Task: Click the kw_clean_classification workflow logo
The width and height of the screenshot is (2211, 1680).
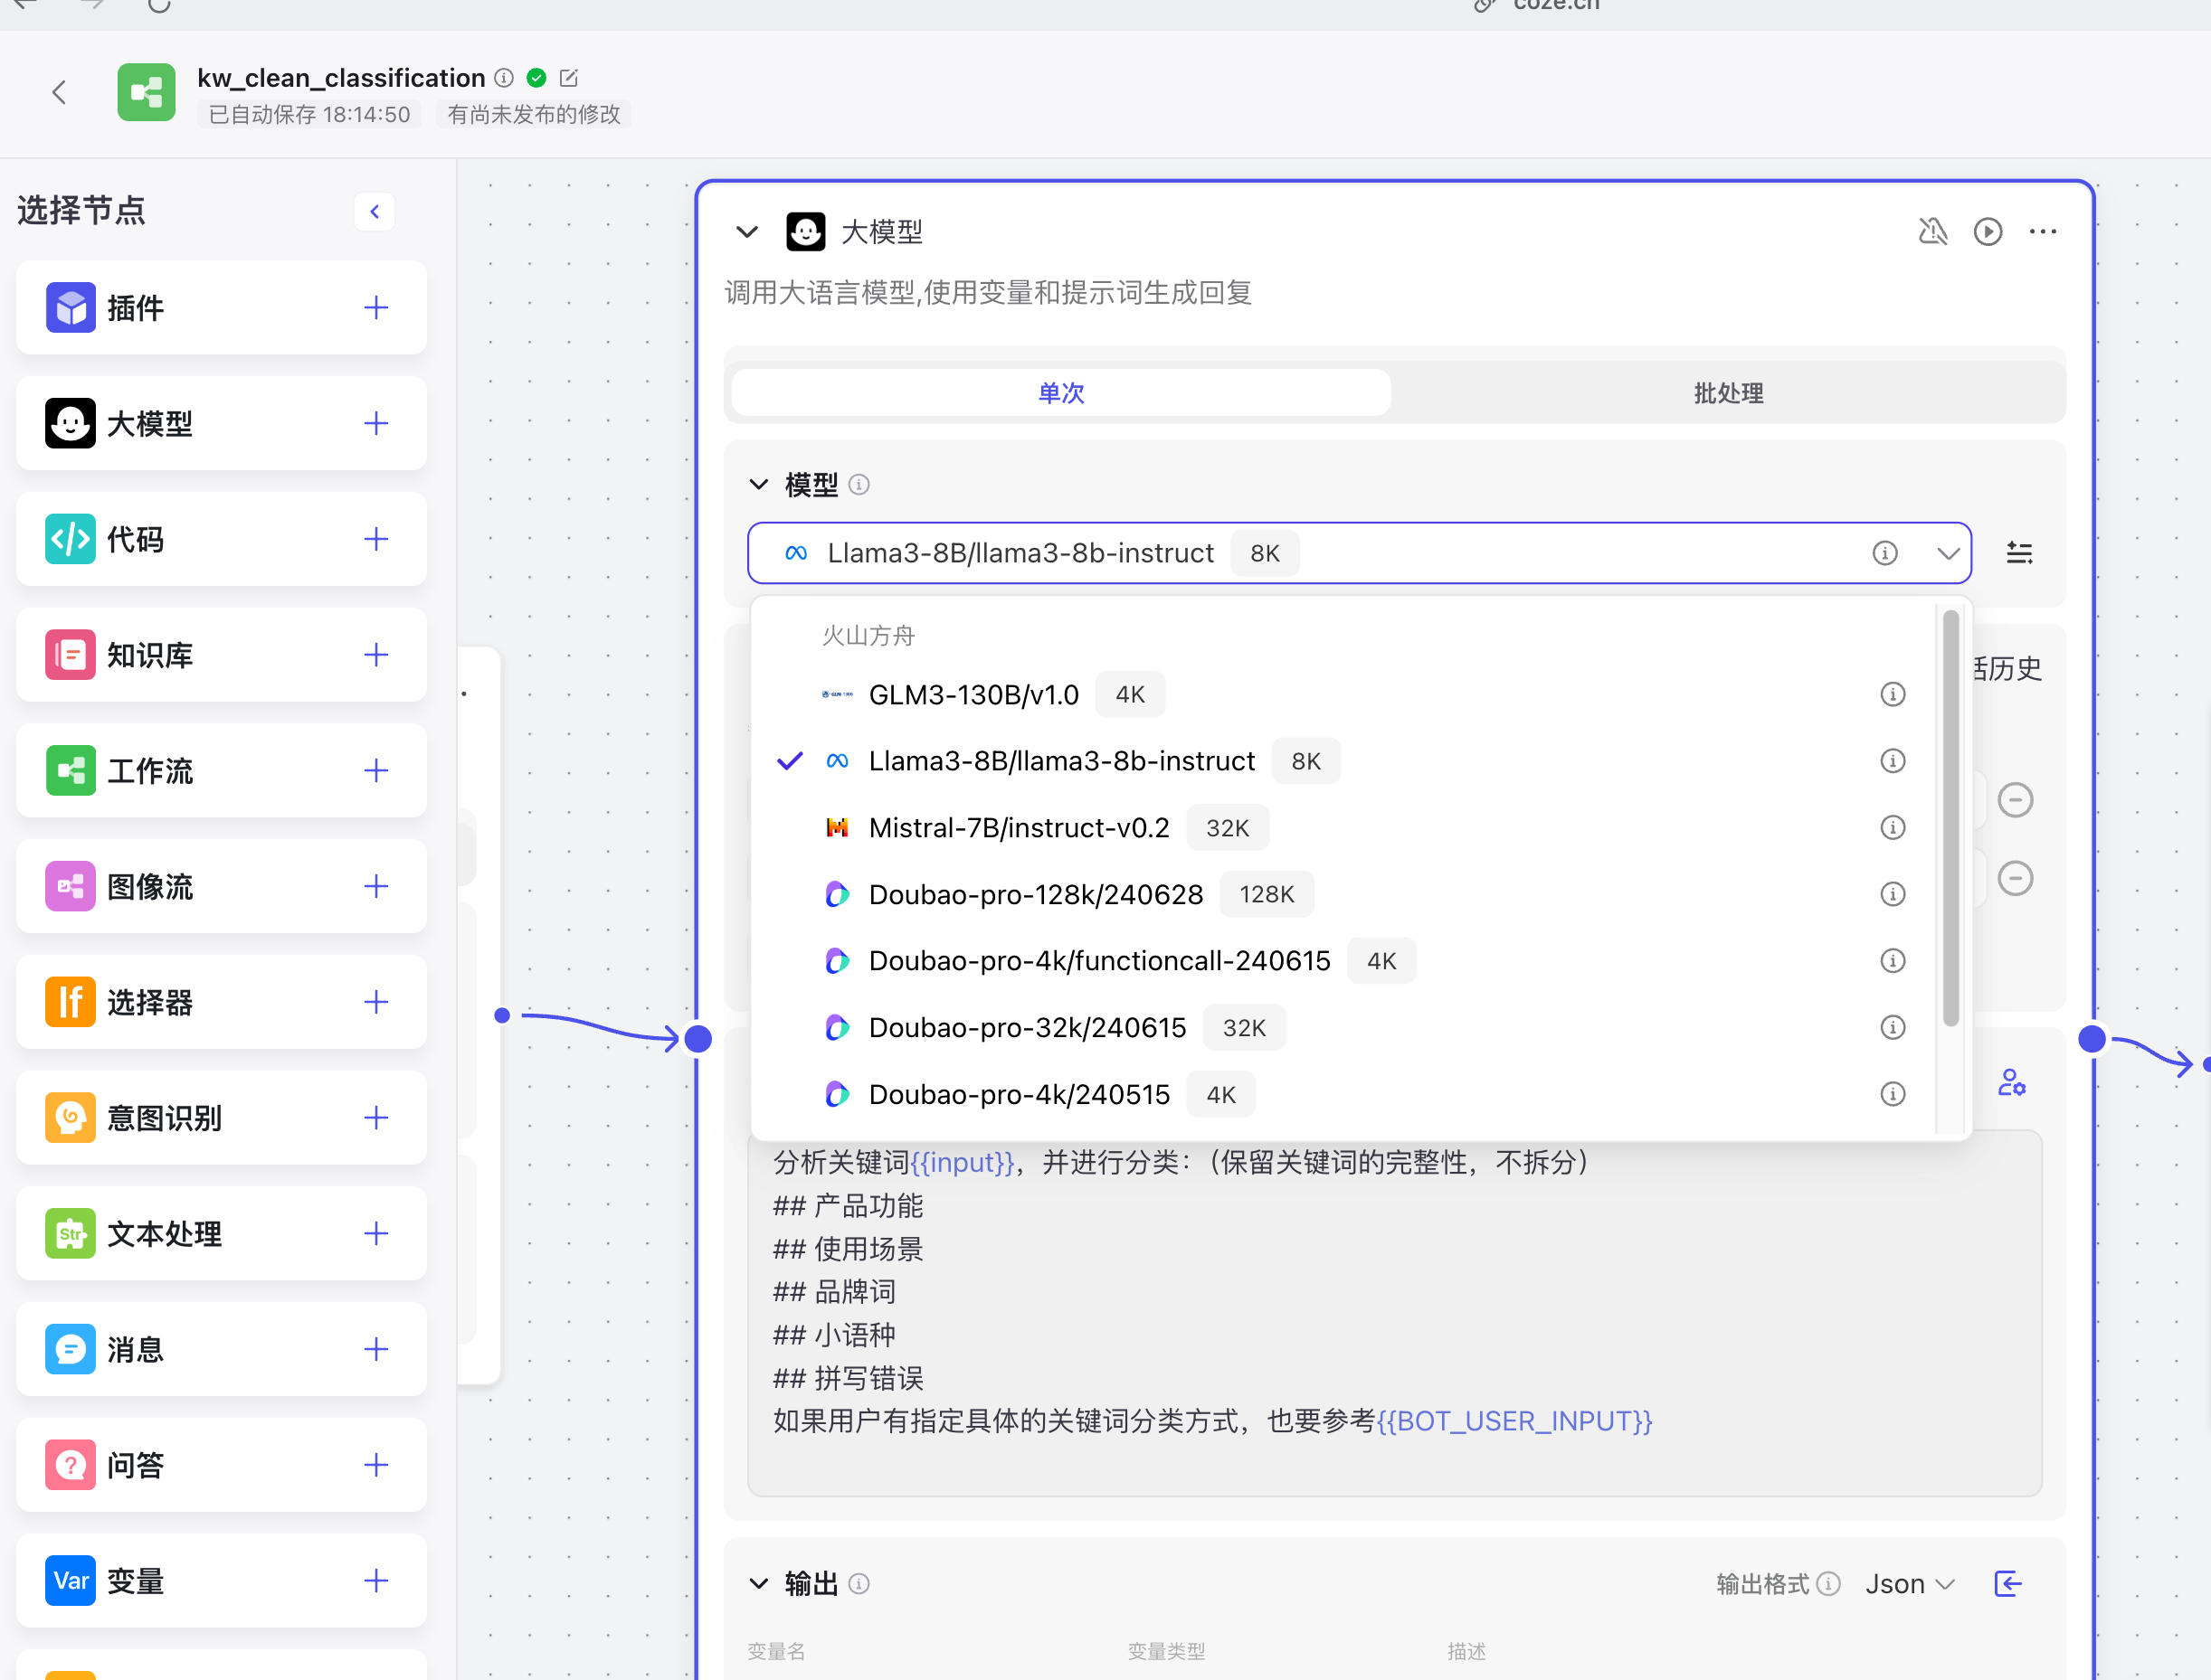Action: (146, 93)
